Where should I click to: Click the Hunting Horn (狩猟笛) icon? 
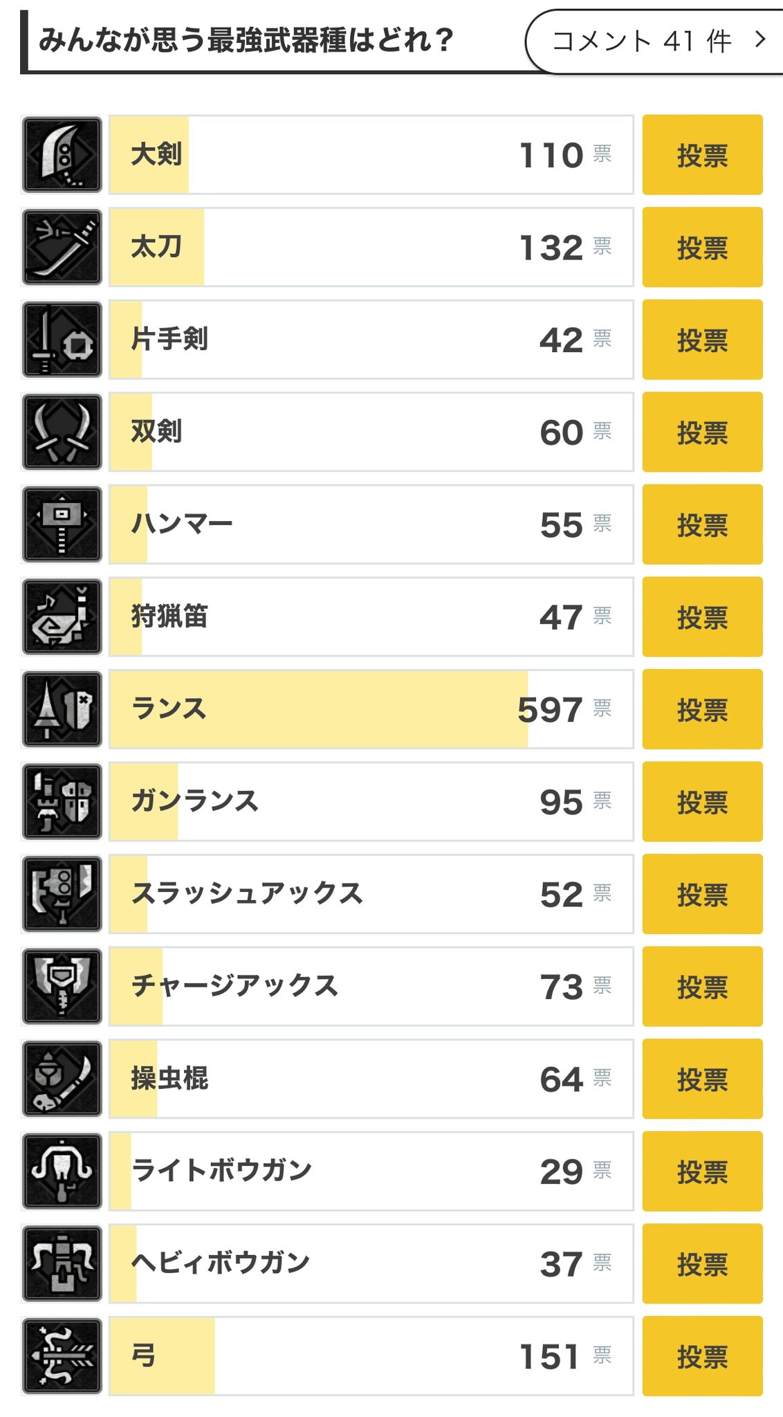click(62, 617)
